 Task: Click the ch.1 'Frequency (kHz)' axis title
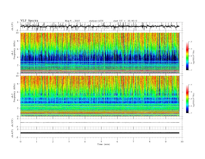coord(14,50)
